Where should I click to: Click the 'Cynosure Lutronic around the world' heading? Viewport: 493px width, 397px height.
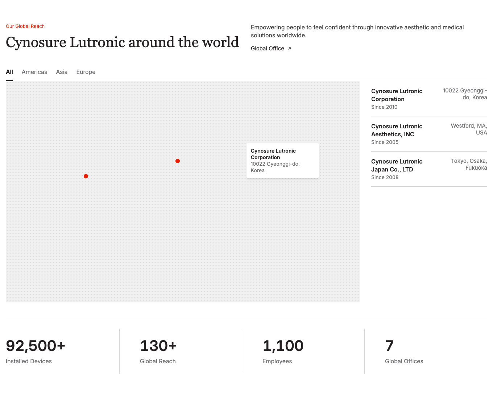pos(123,42)
